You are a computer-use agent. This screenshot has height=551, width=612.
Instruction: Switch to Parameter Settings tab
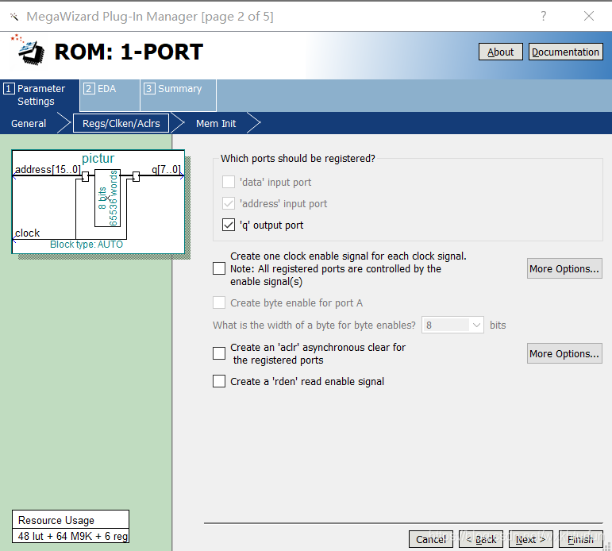pos(40,95)
